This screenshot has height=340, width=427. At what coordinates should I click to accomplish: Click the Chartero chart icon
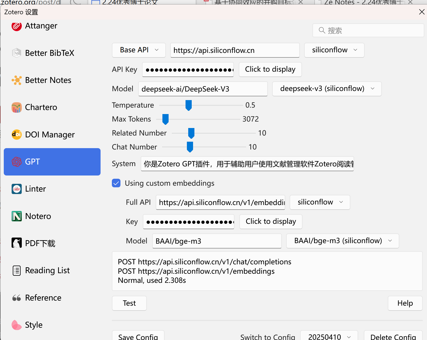coord(17,107)
